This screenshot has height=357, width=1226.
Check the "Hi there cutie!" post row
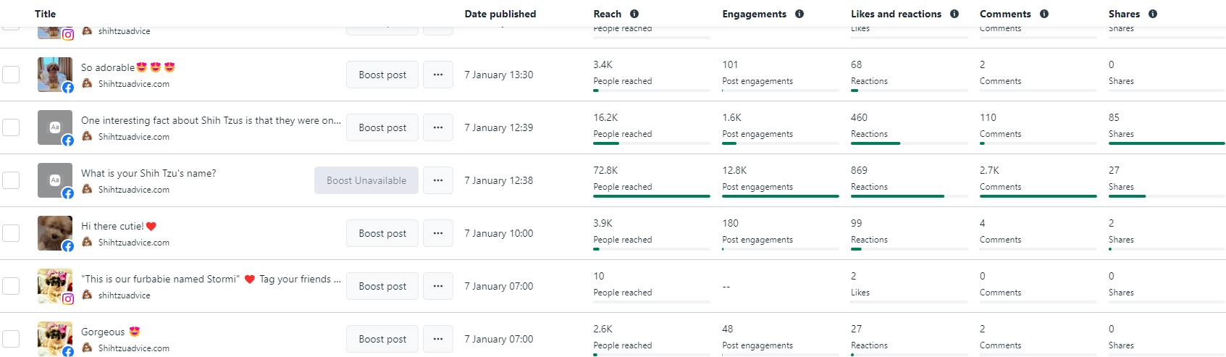pos(11,233)
